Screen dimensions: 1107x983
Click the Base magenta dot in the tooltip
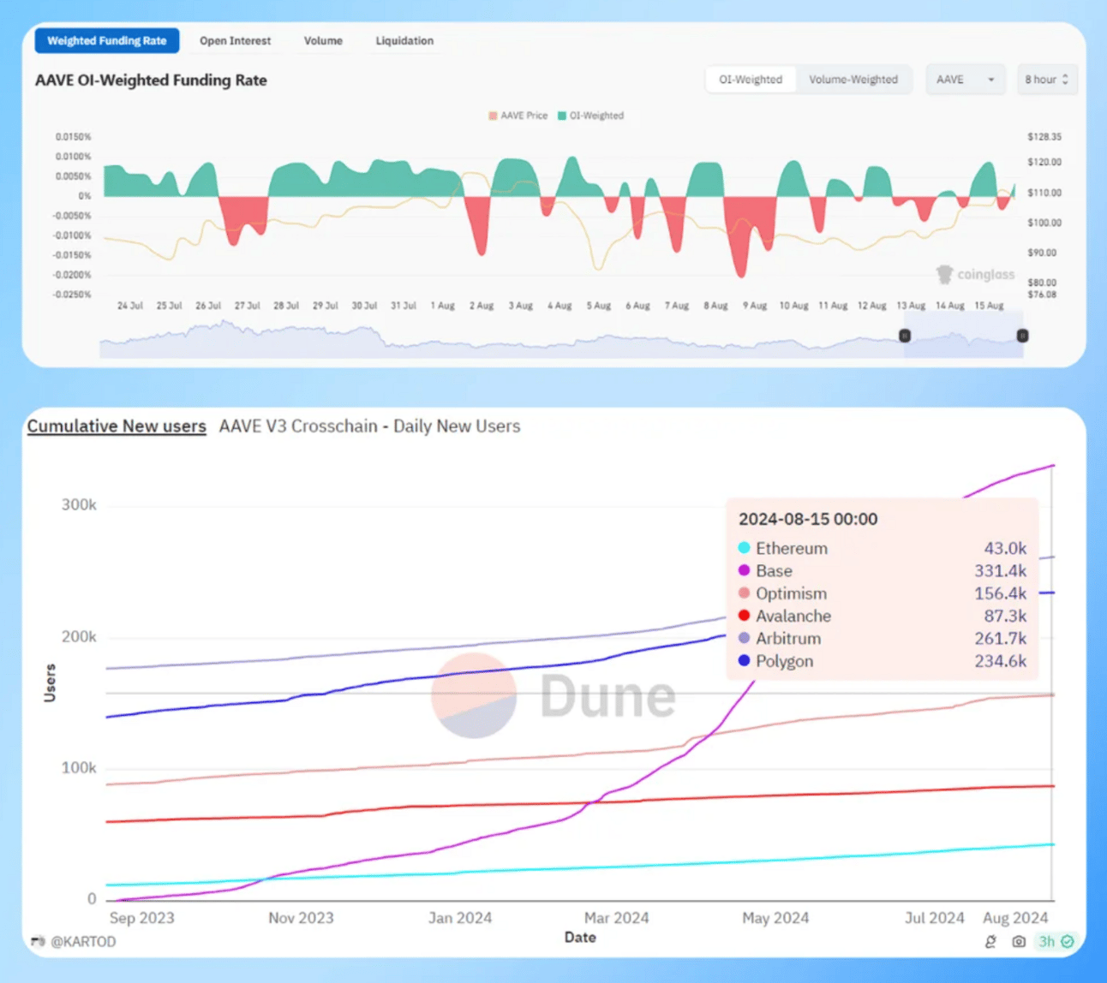744,570
